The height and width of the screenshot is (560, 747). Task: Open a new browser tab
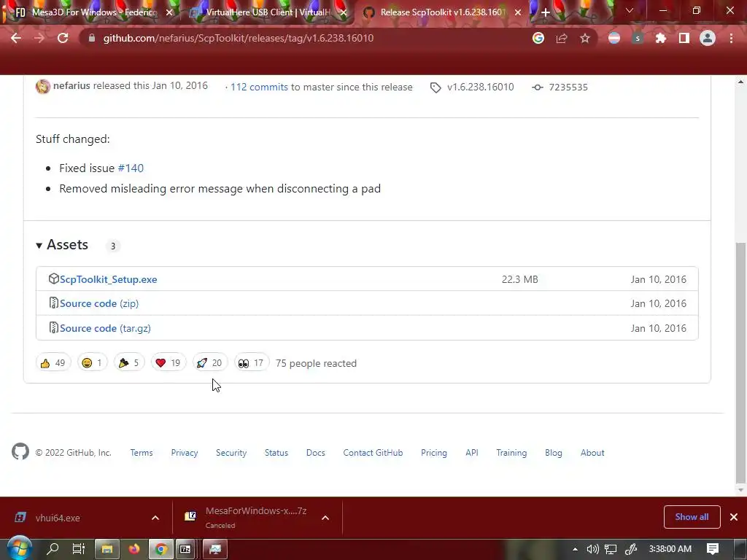pyautogui.click(x=546, y=12)
